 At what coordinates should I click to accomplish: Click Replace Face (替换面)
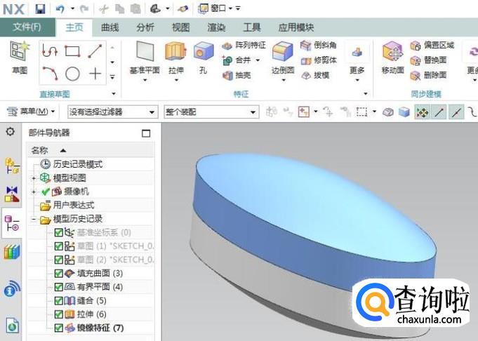coord(428,60)
